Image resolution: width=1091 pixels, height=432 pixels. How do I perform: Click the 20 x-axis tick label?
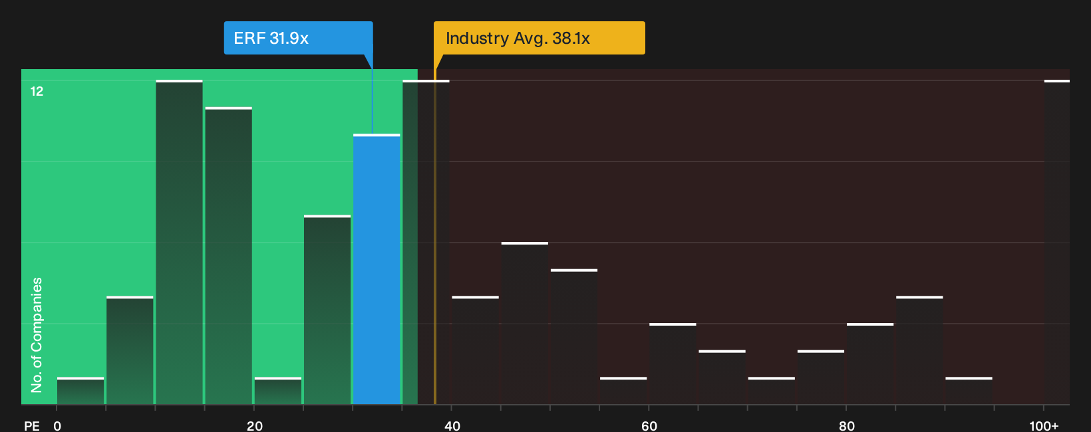coord(255,426)
